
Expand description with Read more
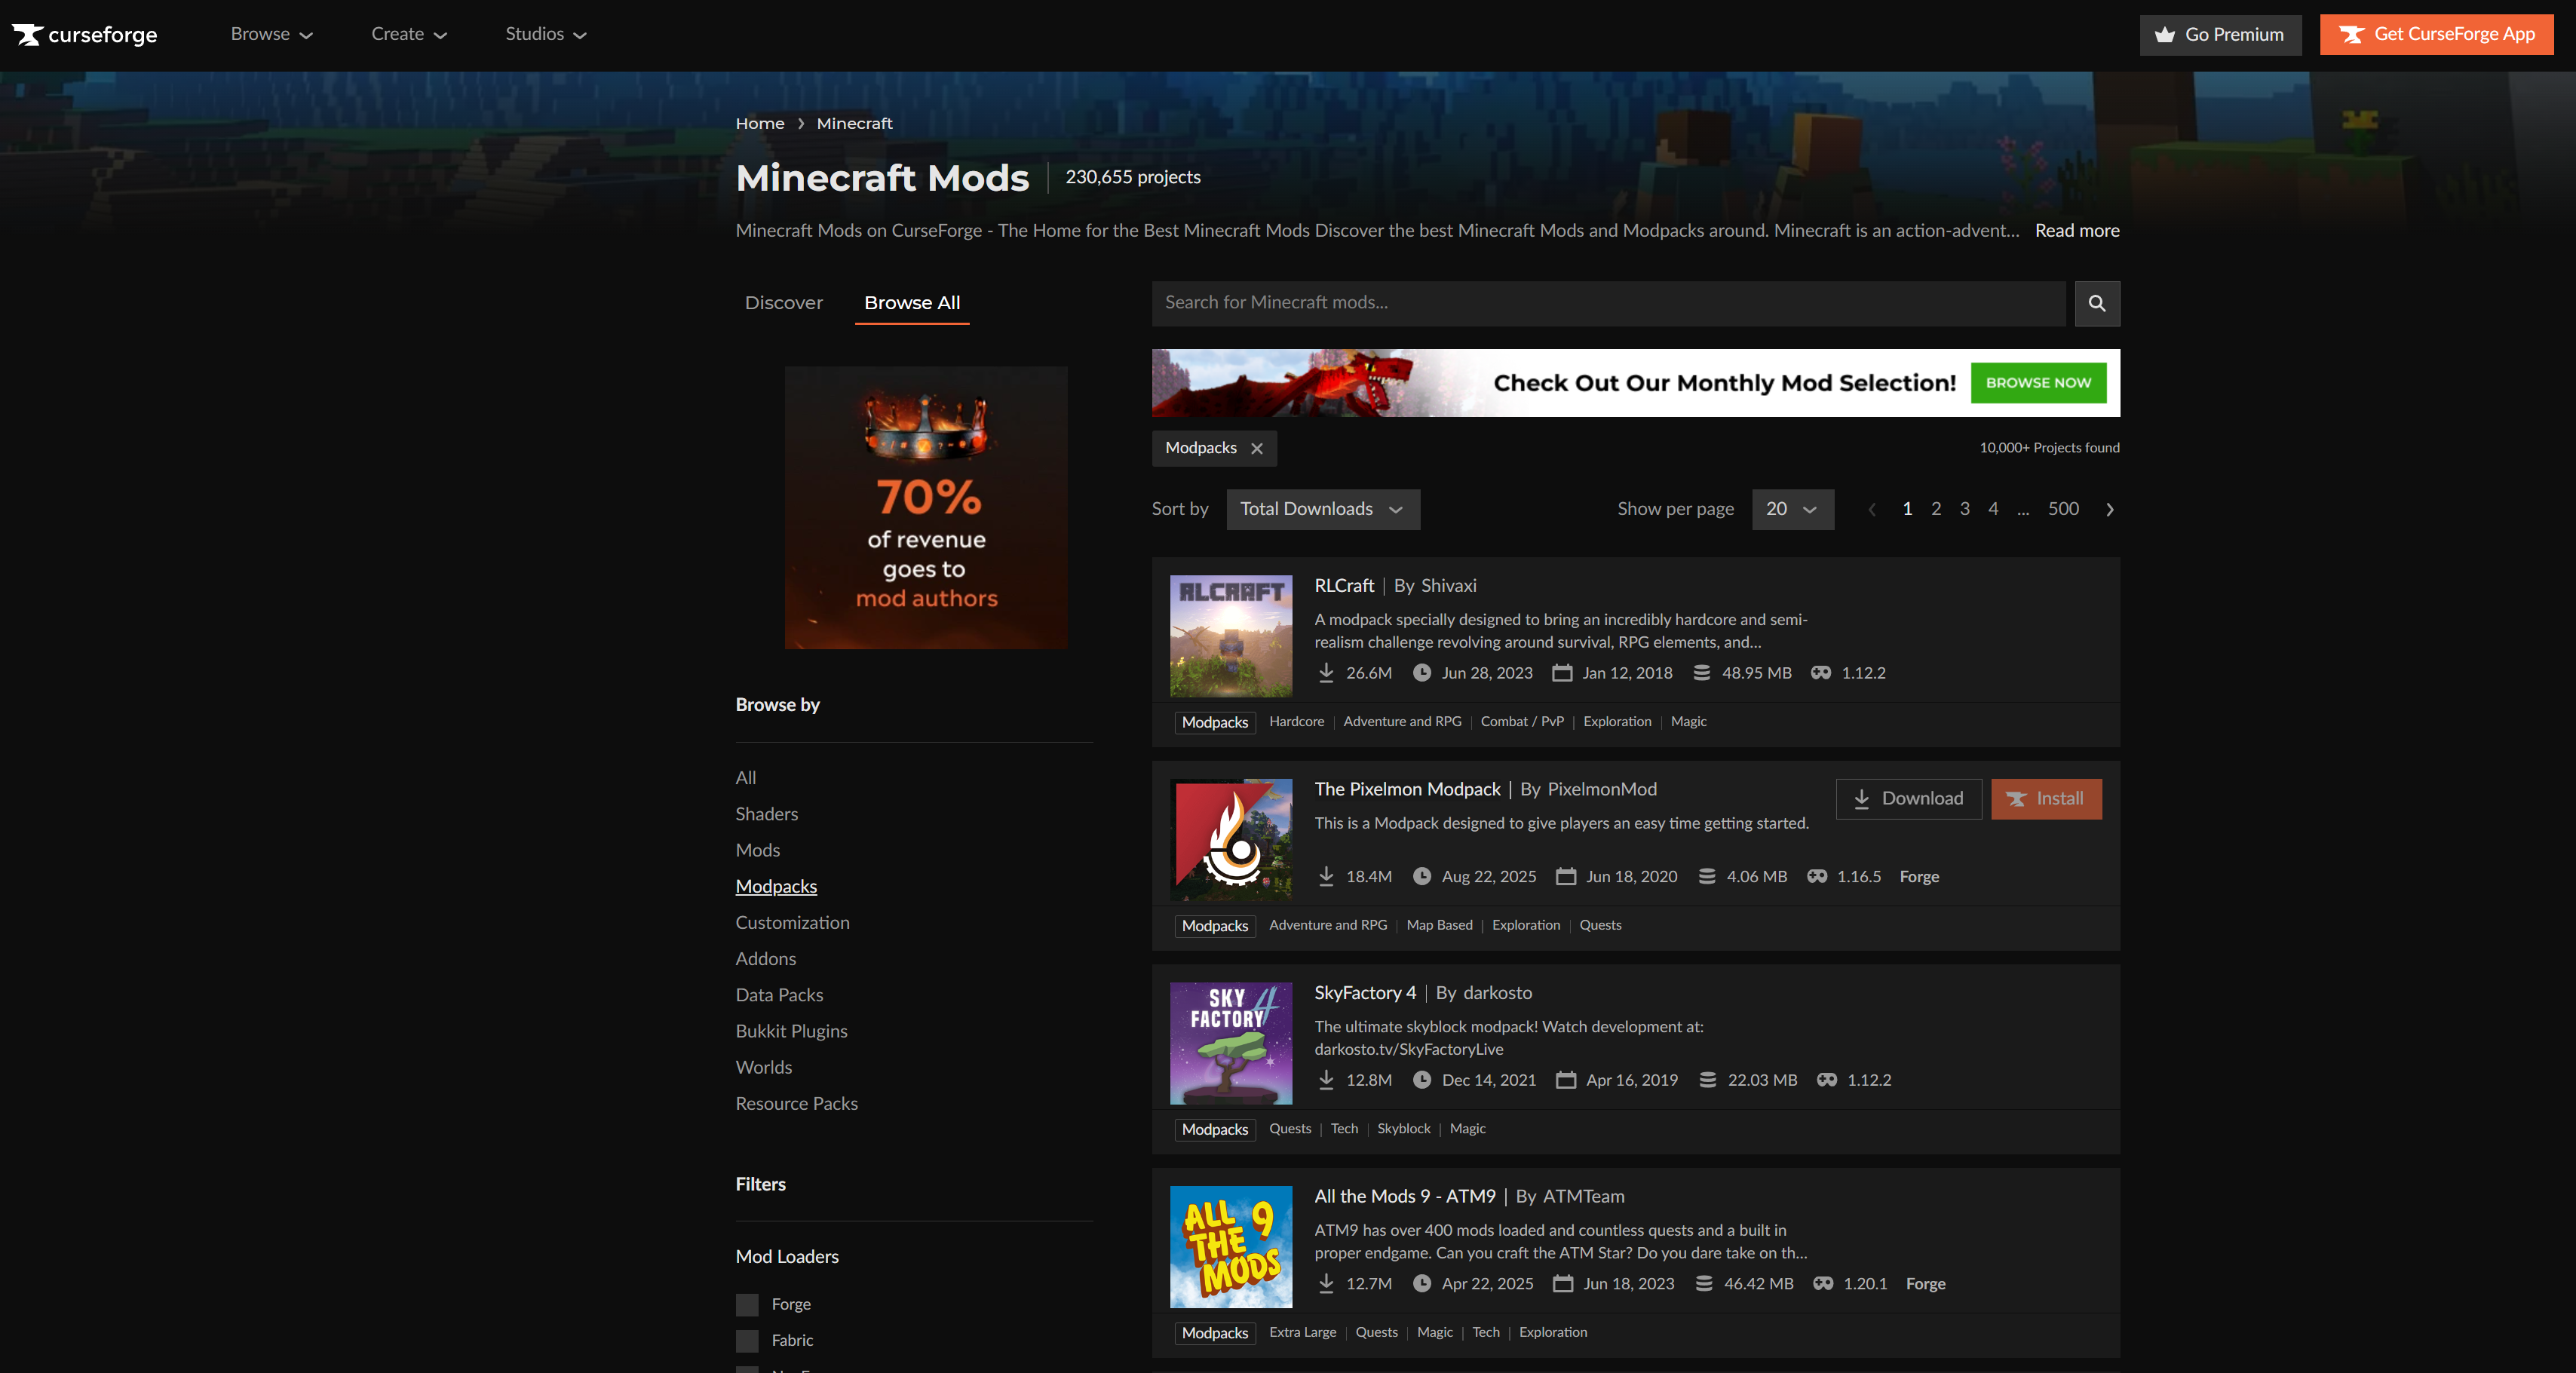coord(2077,231)
